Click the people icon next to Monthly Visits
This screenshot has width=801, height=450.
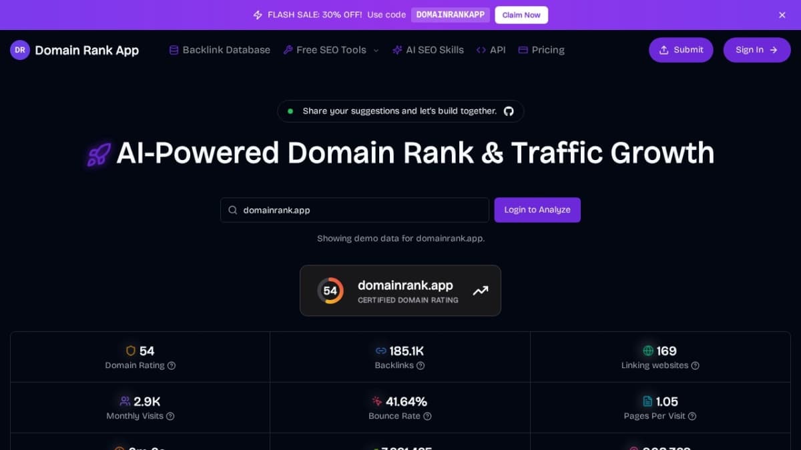pos(124,401)
